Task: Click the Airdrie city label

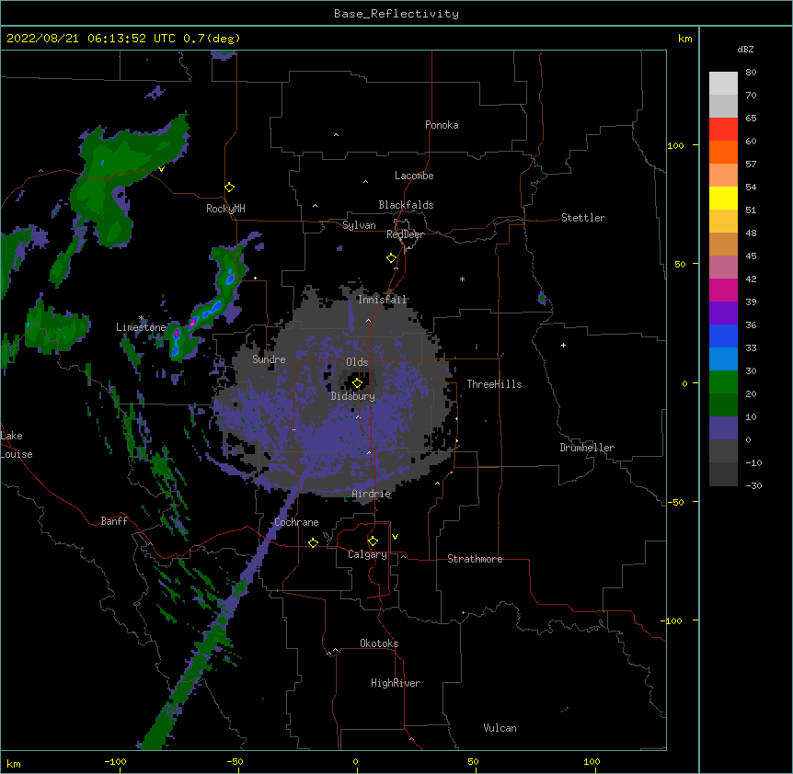Action: point(372,494)
